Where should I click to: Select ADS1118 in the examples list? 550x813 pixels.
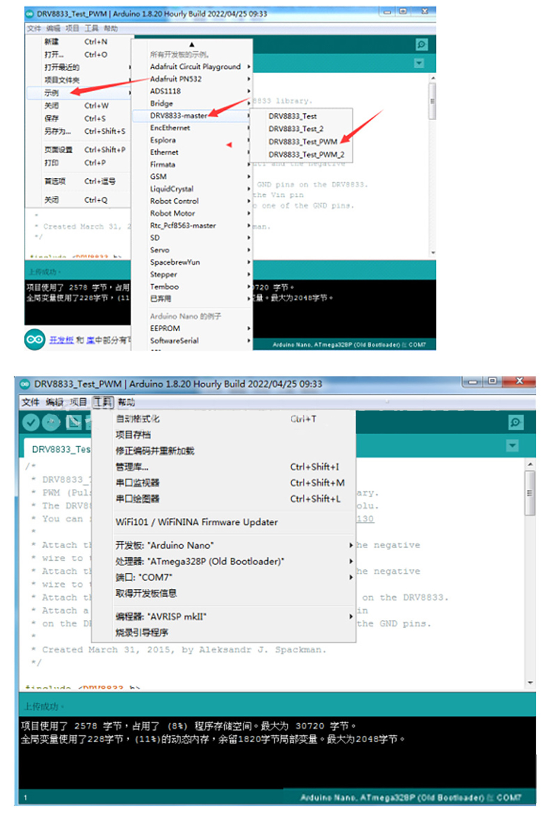pyautogui.click(x=192, y=91)
